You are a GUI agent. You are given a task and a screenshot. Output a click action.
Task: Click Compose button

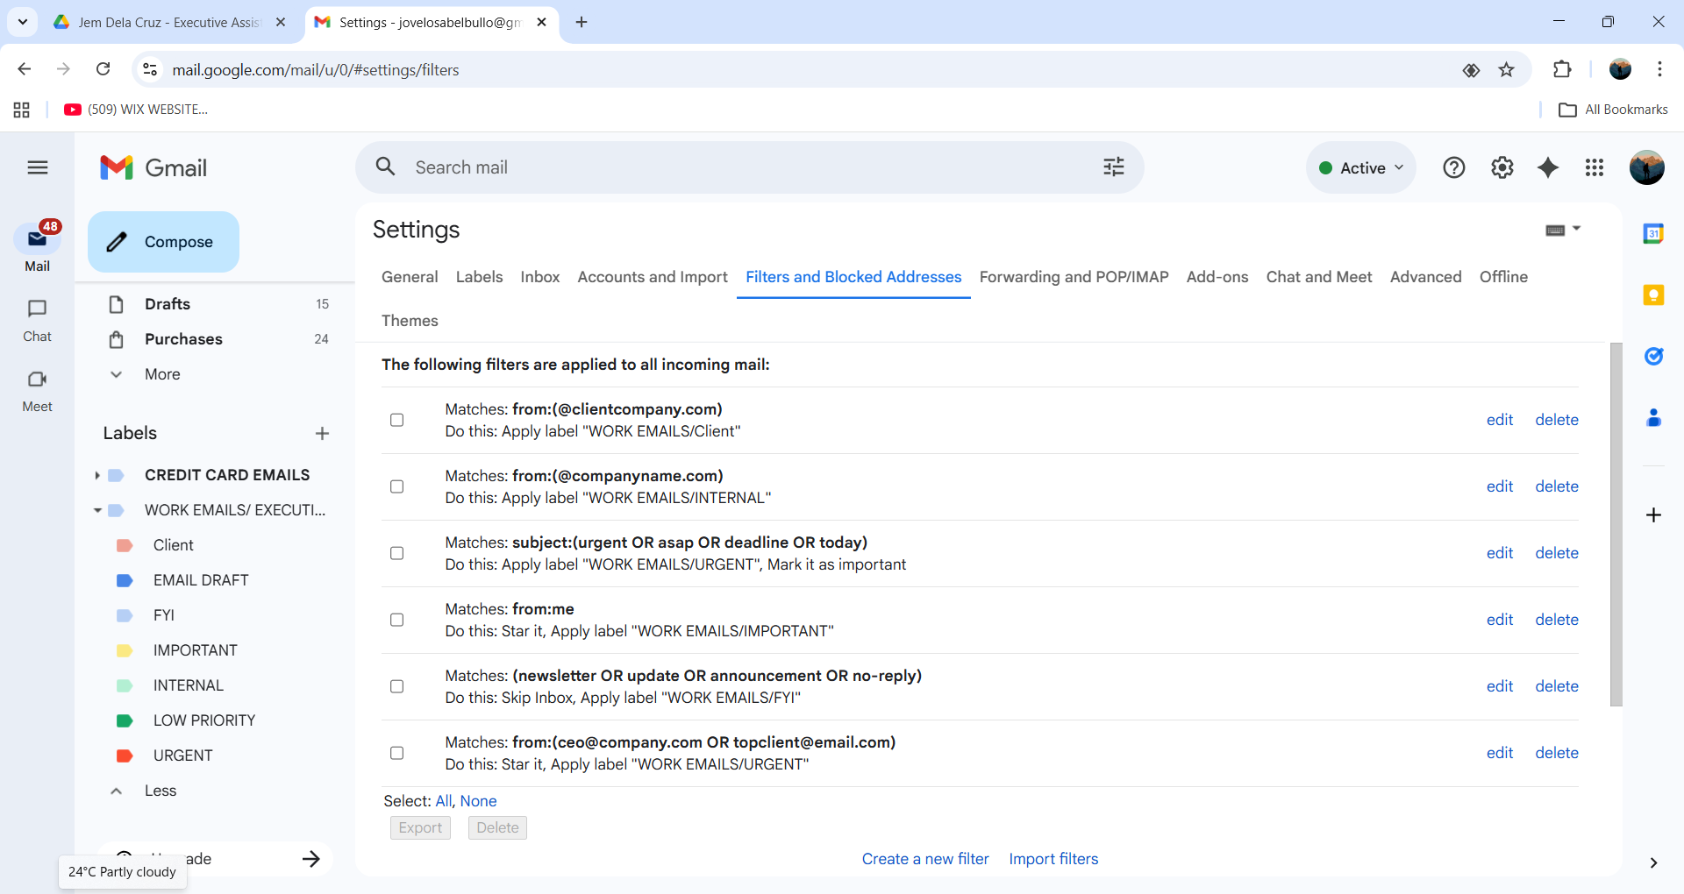pyautogui.click(x=163, y=242)
